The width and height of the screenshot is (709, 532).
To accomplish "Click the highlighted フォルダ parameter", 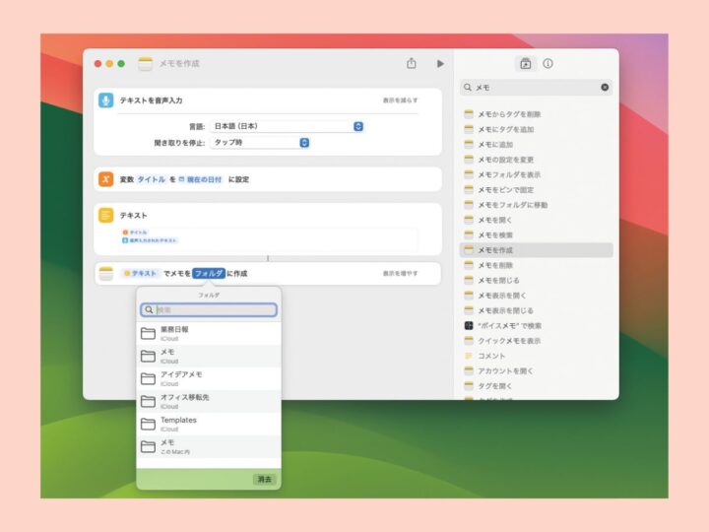I will [209, 273].
